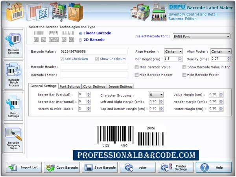Select second 2D barcode sample icon
This screenshot has height=177, width=236.
pyautogui.click(x=44, y=40)
